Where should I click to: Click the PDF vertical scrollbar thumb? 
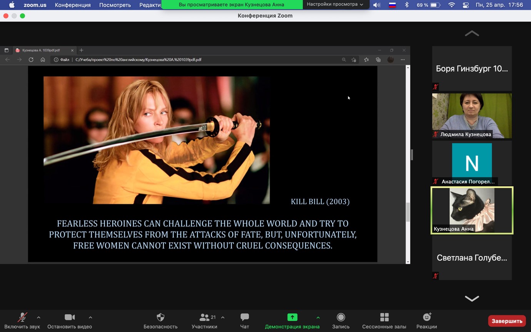click(x=408, y=212)
